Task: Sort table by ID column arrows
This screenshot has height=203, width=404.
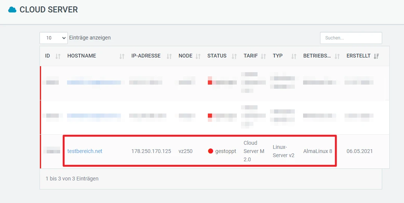Action: click(x=58, y=56)
